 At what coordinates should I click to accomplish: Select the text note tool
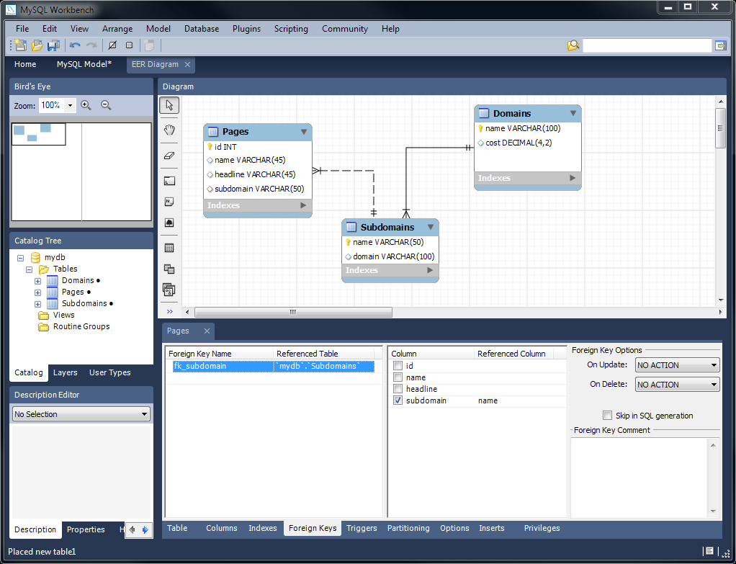(169, 202)
